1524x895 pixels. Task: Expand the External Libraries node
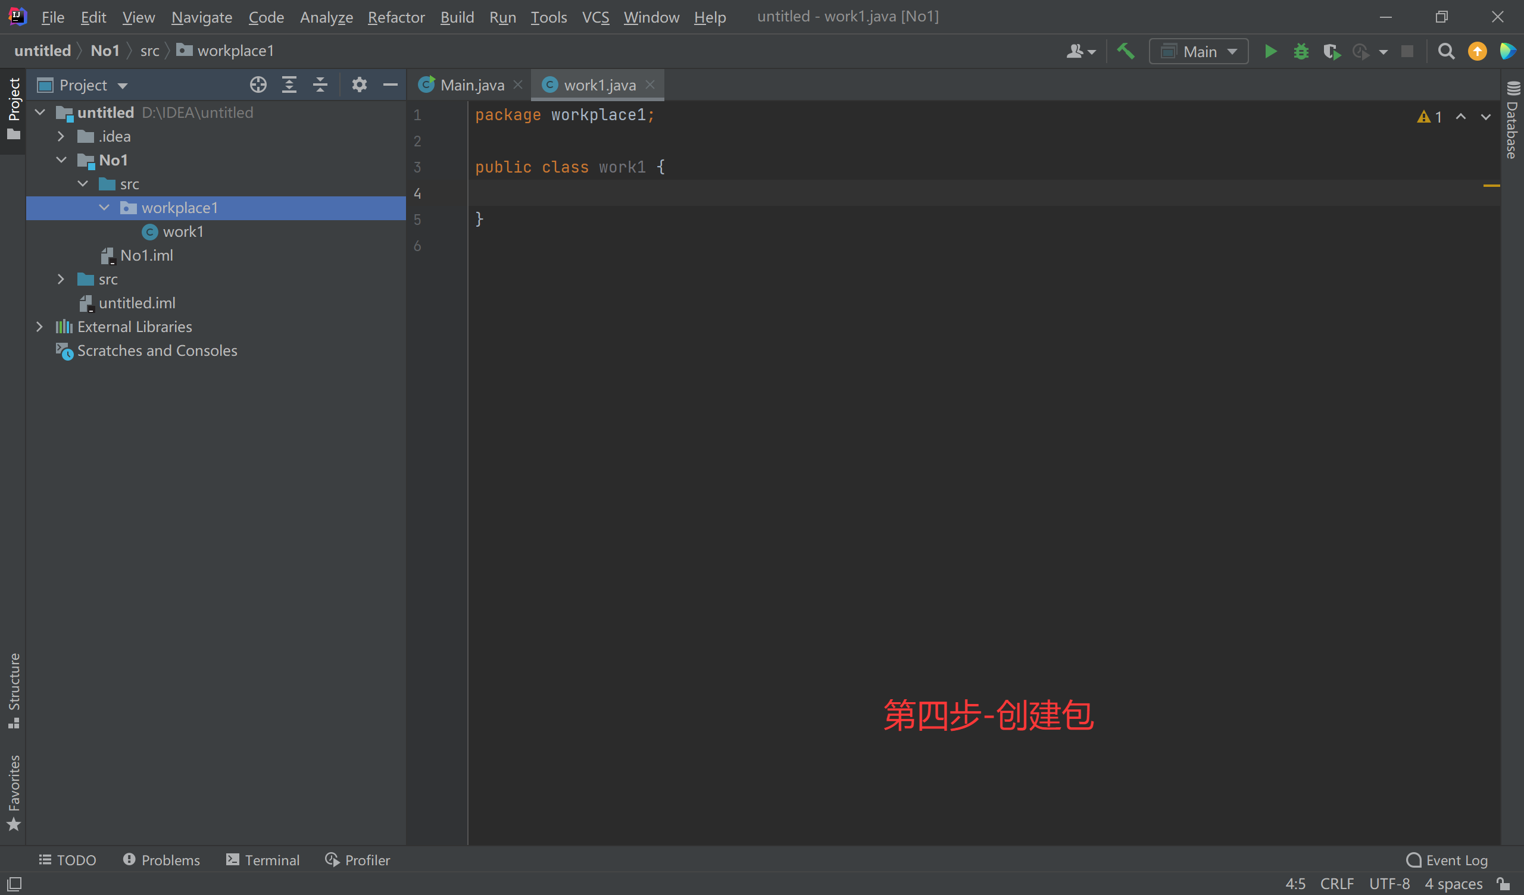click(40, 327)
